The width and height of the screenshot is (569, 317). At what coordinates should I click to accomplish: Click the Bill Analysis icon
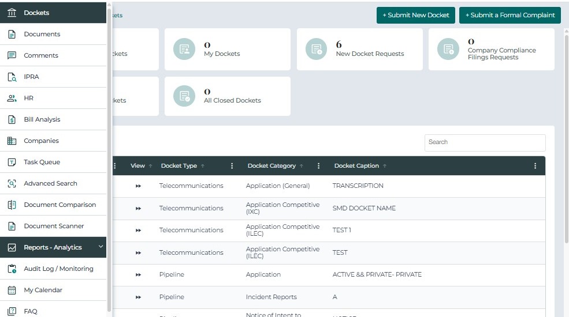[12, 119]
